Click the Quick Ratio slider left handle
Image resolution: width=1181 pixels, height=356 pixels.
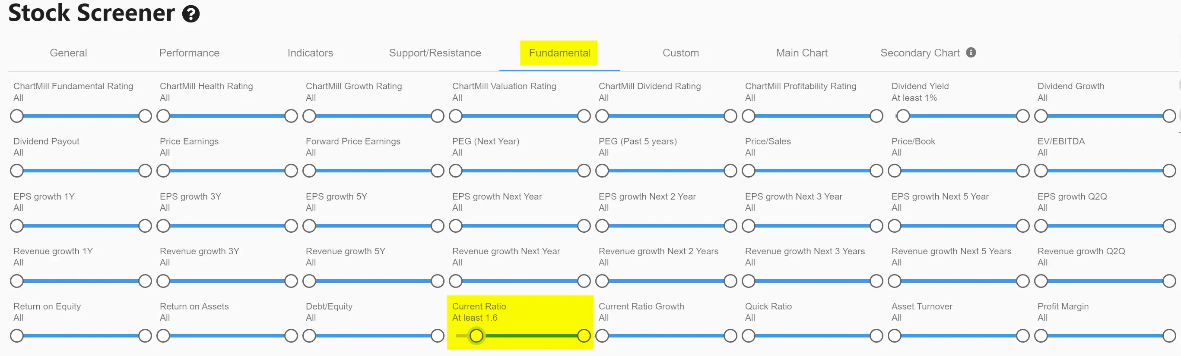point(748,336)
